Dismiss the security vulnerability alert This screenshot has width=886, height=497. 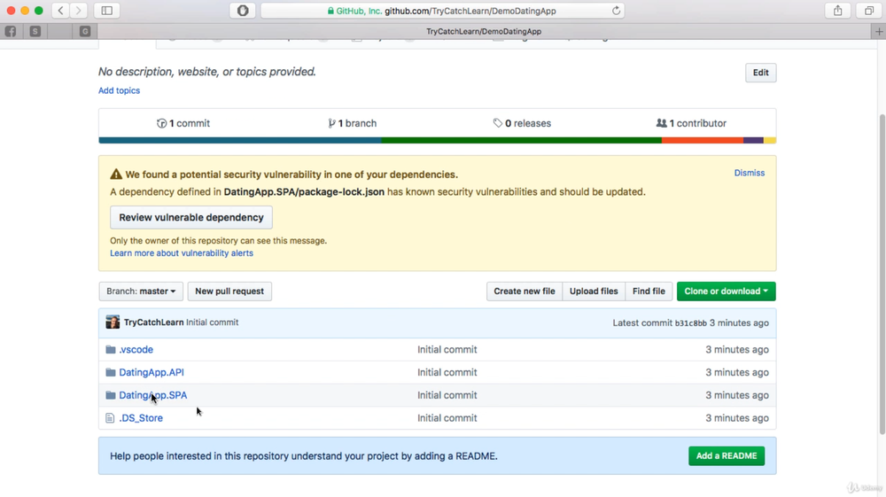(750, 173)
